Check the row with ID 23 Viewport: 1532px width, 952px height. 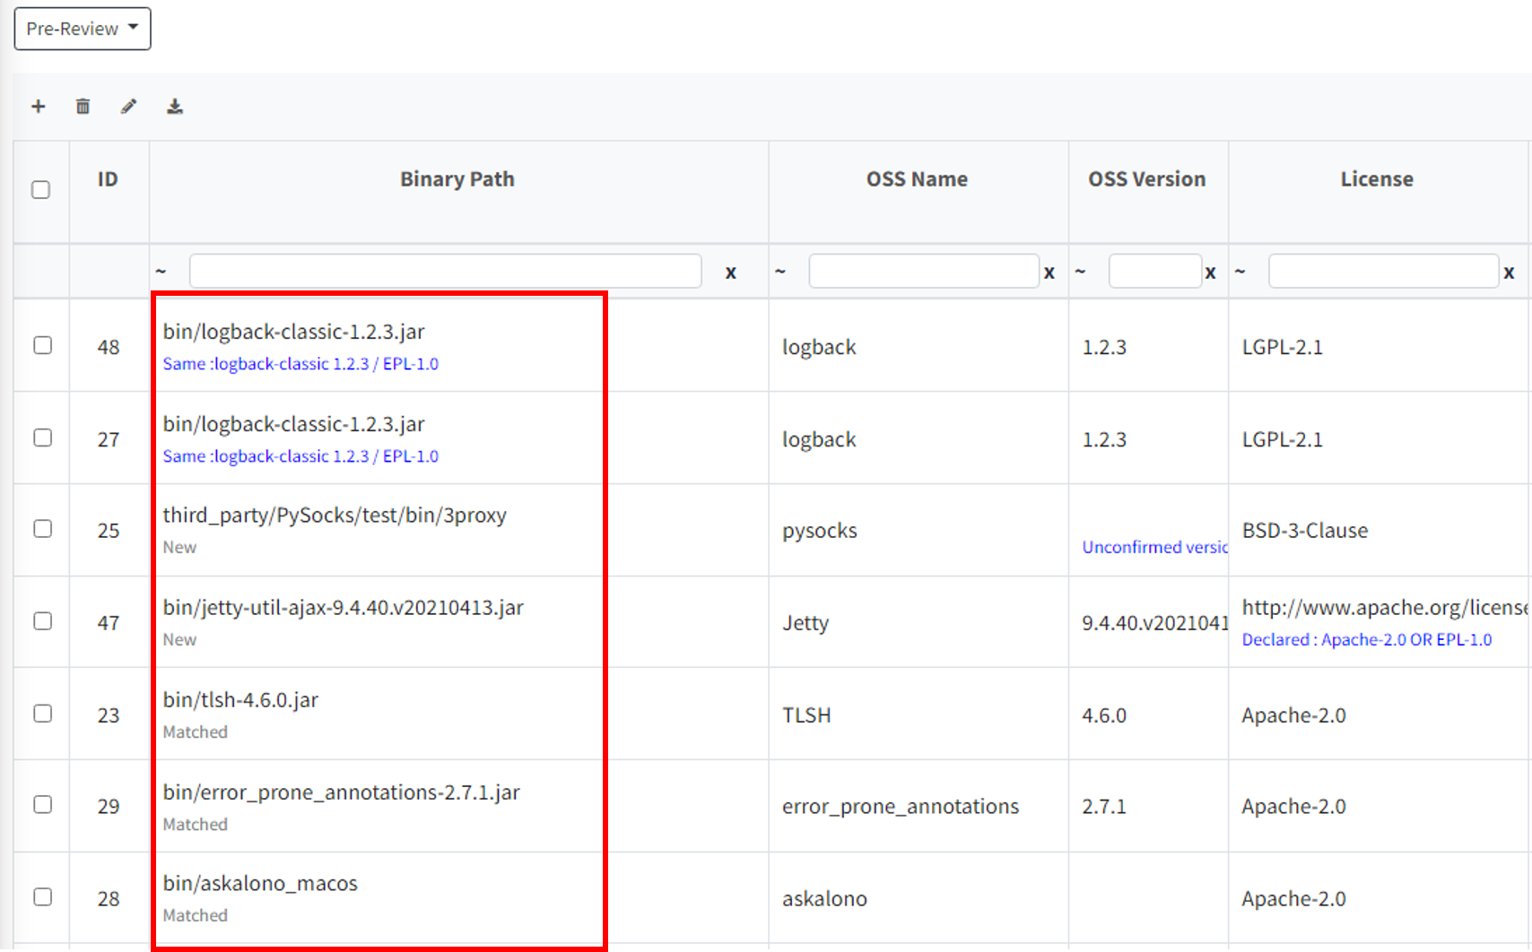[x=42, y=714]
